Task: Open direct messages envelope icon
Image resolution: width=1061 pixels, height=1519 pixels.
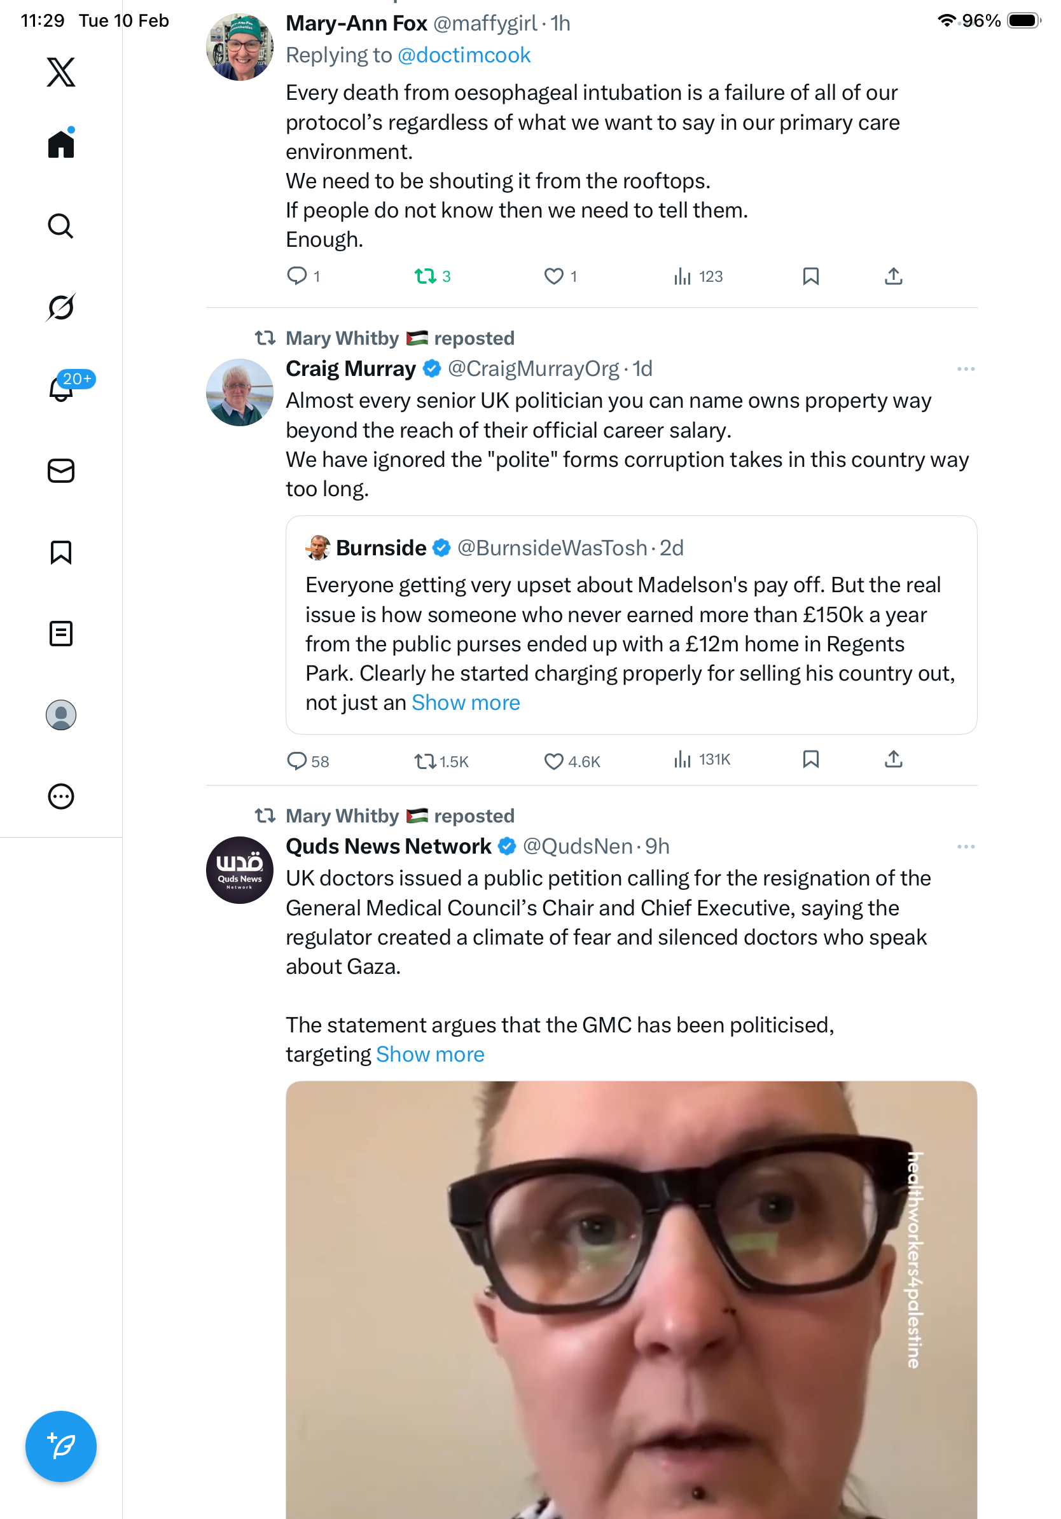Action: 61,471
